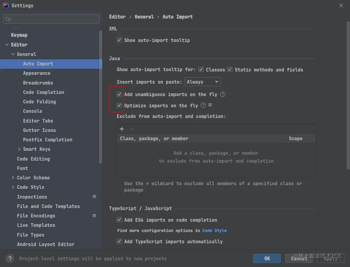Image resolution: width=350 pixels, height=267 pixels.
Task: Open Console settings page
Action: coord(33,111)
